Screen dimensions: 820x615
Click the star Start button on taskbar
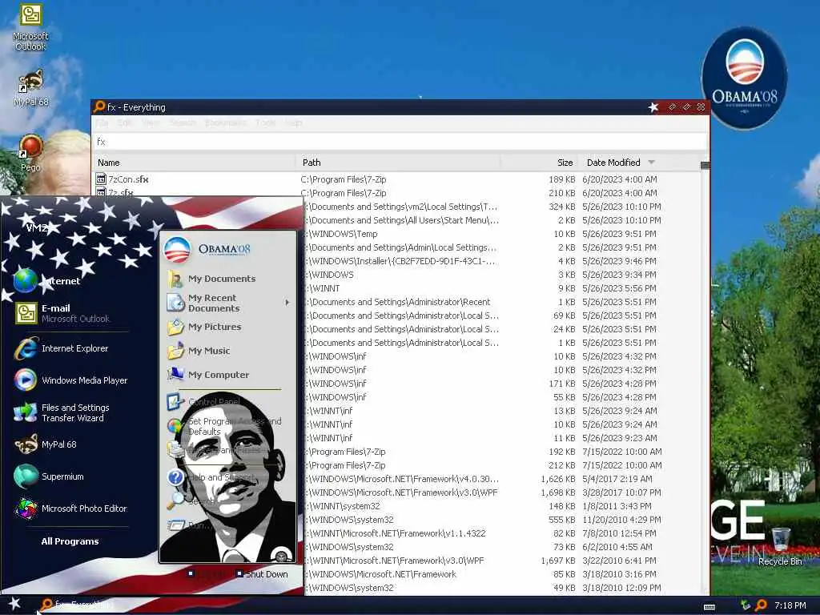coord(14,604)
